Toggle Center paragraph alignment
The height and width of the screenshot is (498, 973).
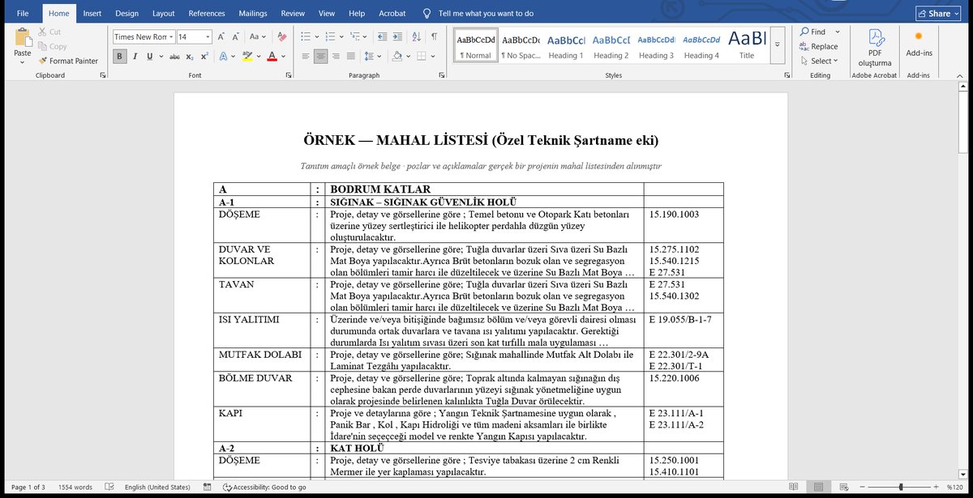pos(321,56)
